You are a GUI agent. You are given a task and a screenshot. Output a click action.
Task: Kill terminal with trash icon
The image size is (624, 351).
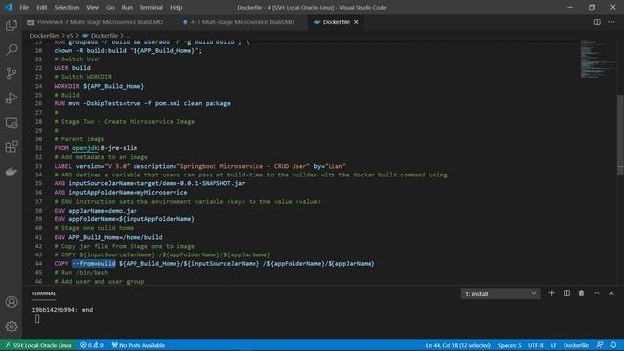tap(581, 293)
